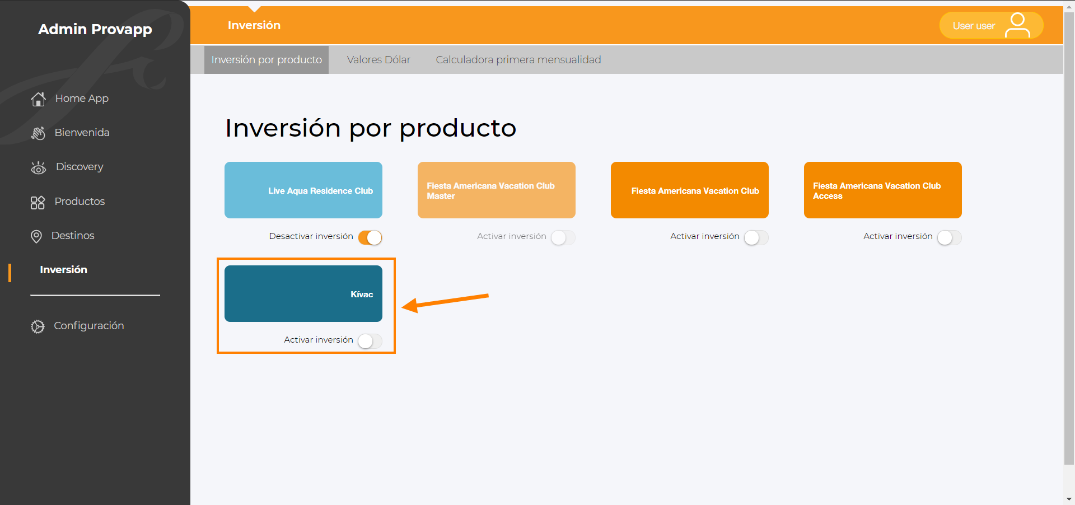Click the Admin Provapp title
Screen dimensions: 1075x505
[95, 29]
